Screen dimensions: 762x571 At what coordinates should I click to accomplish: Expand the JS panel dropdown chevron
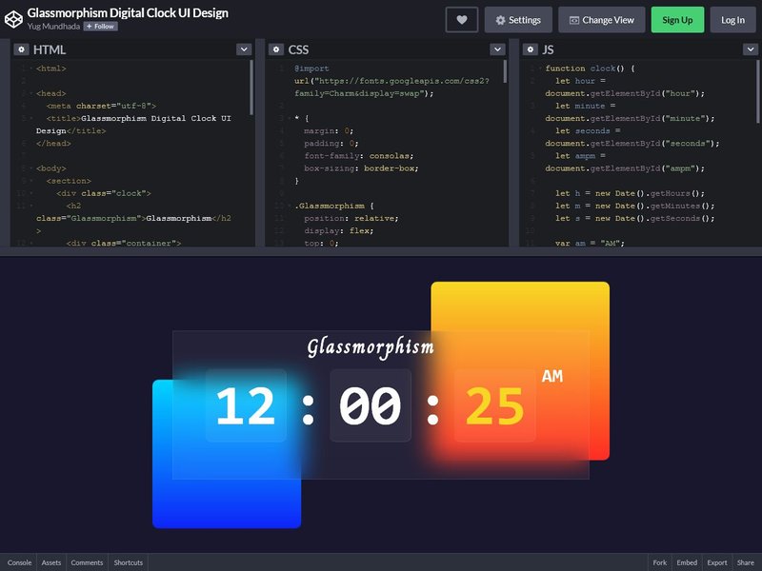click(751, 49)
